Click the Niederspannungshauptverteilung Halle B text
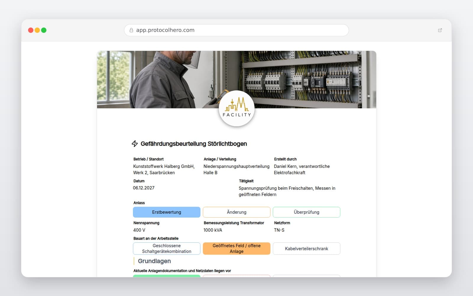 click(x=237, y=170)
